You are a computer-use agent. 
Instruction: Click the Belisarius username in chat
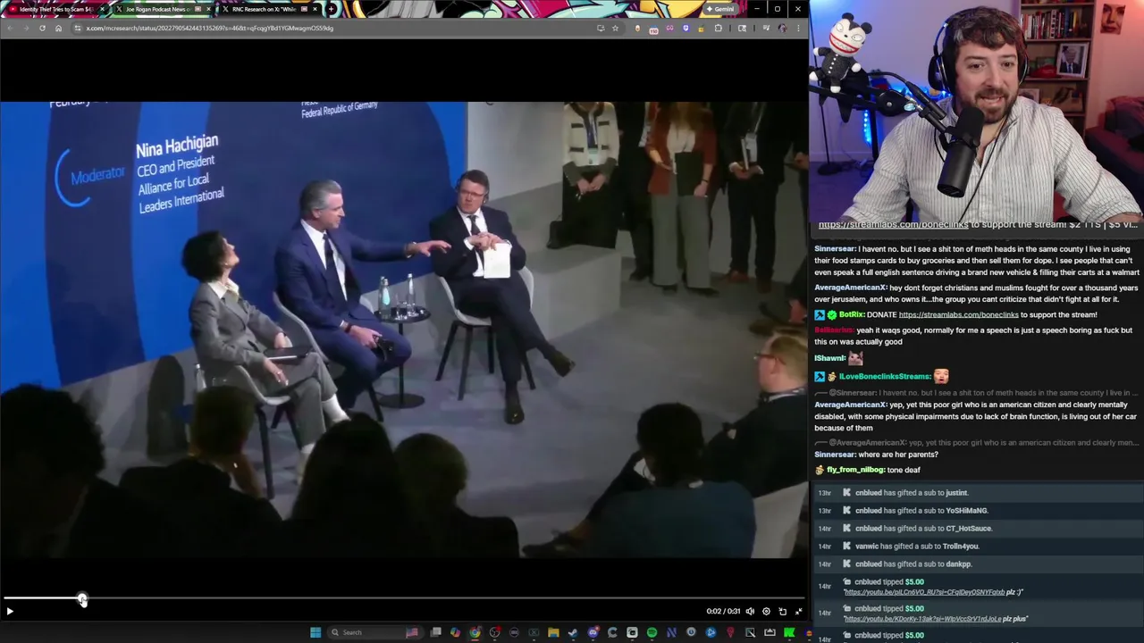(834, 330)
